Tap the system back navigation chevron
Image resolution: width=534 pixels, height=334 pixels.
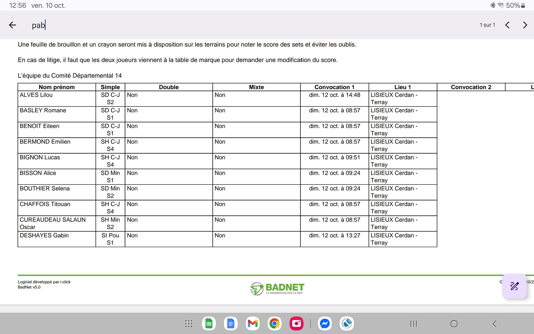tap(495, 324)
